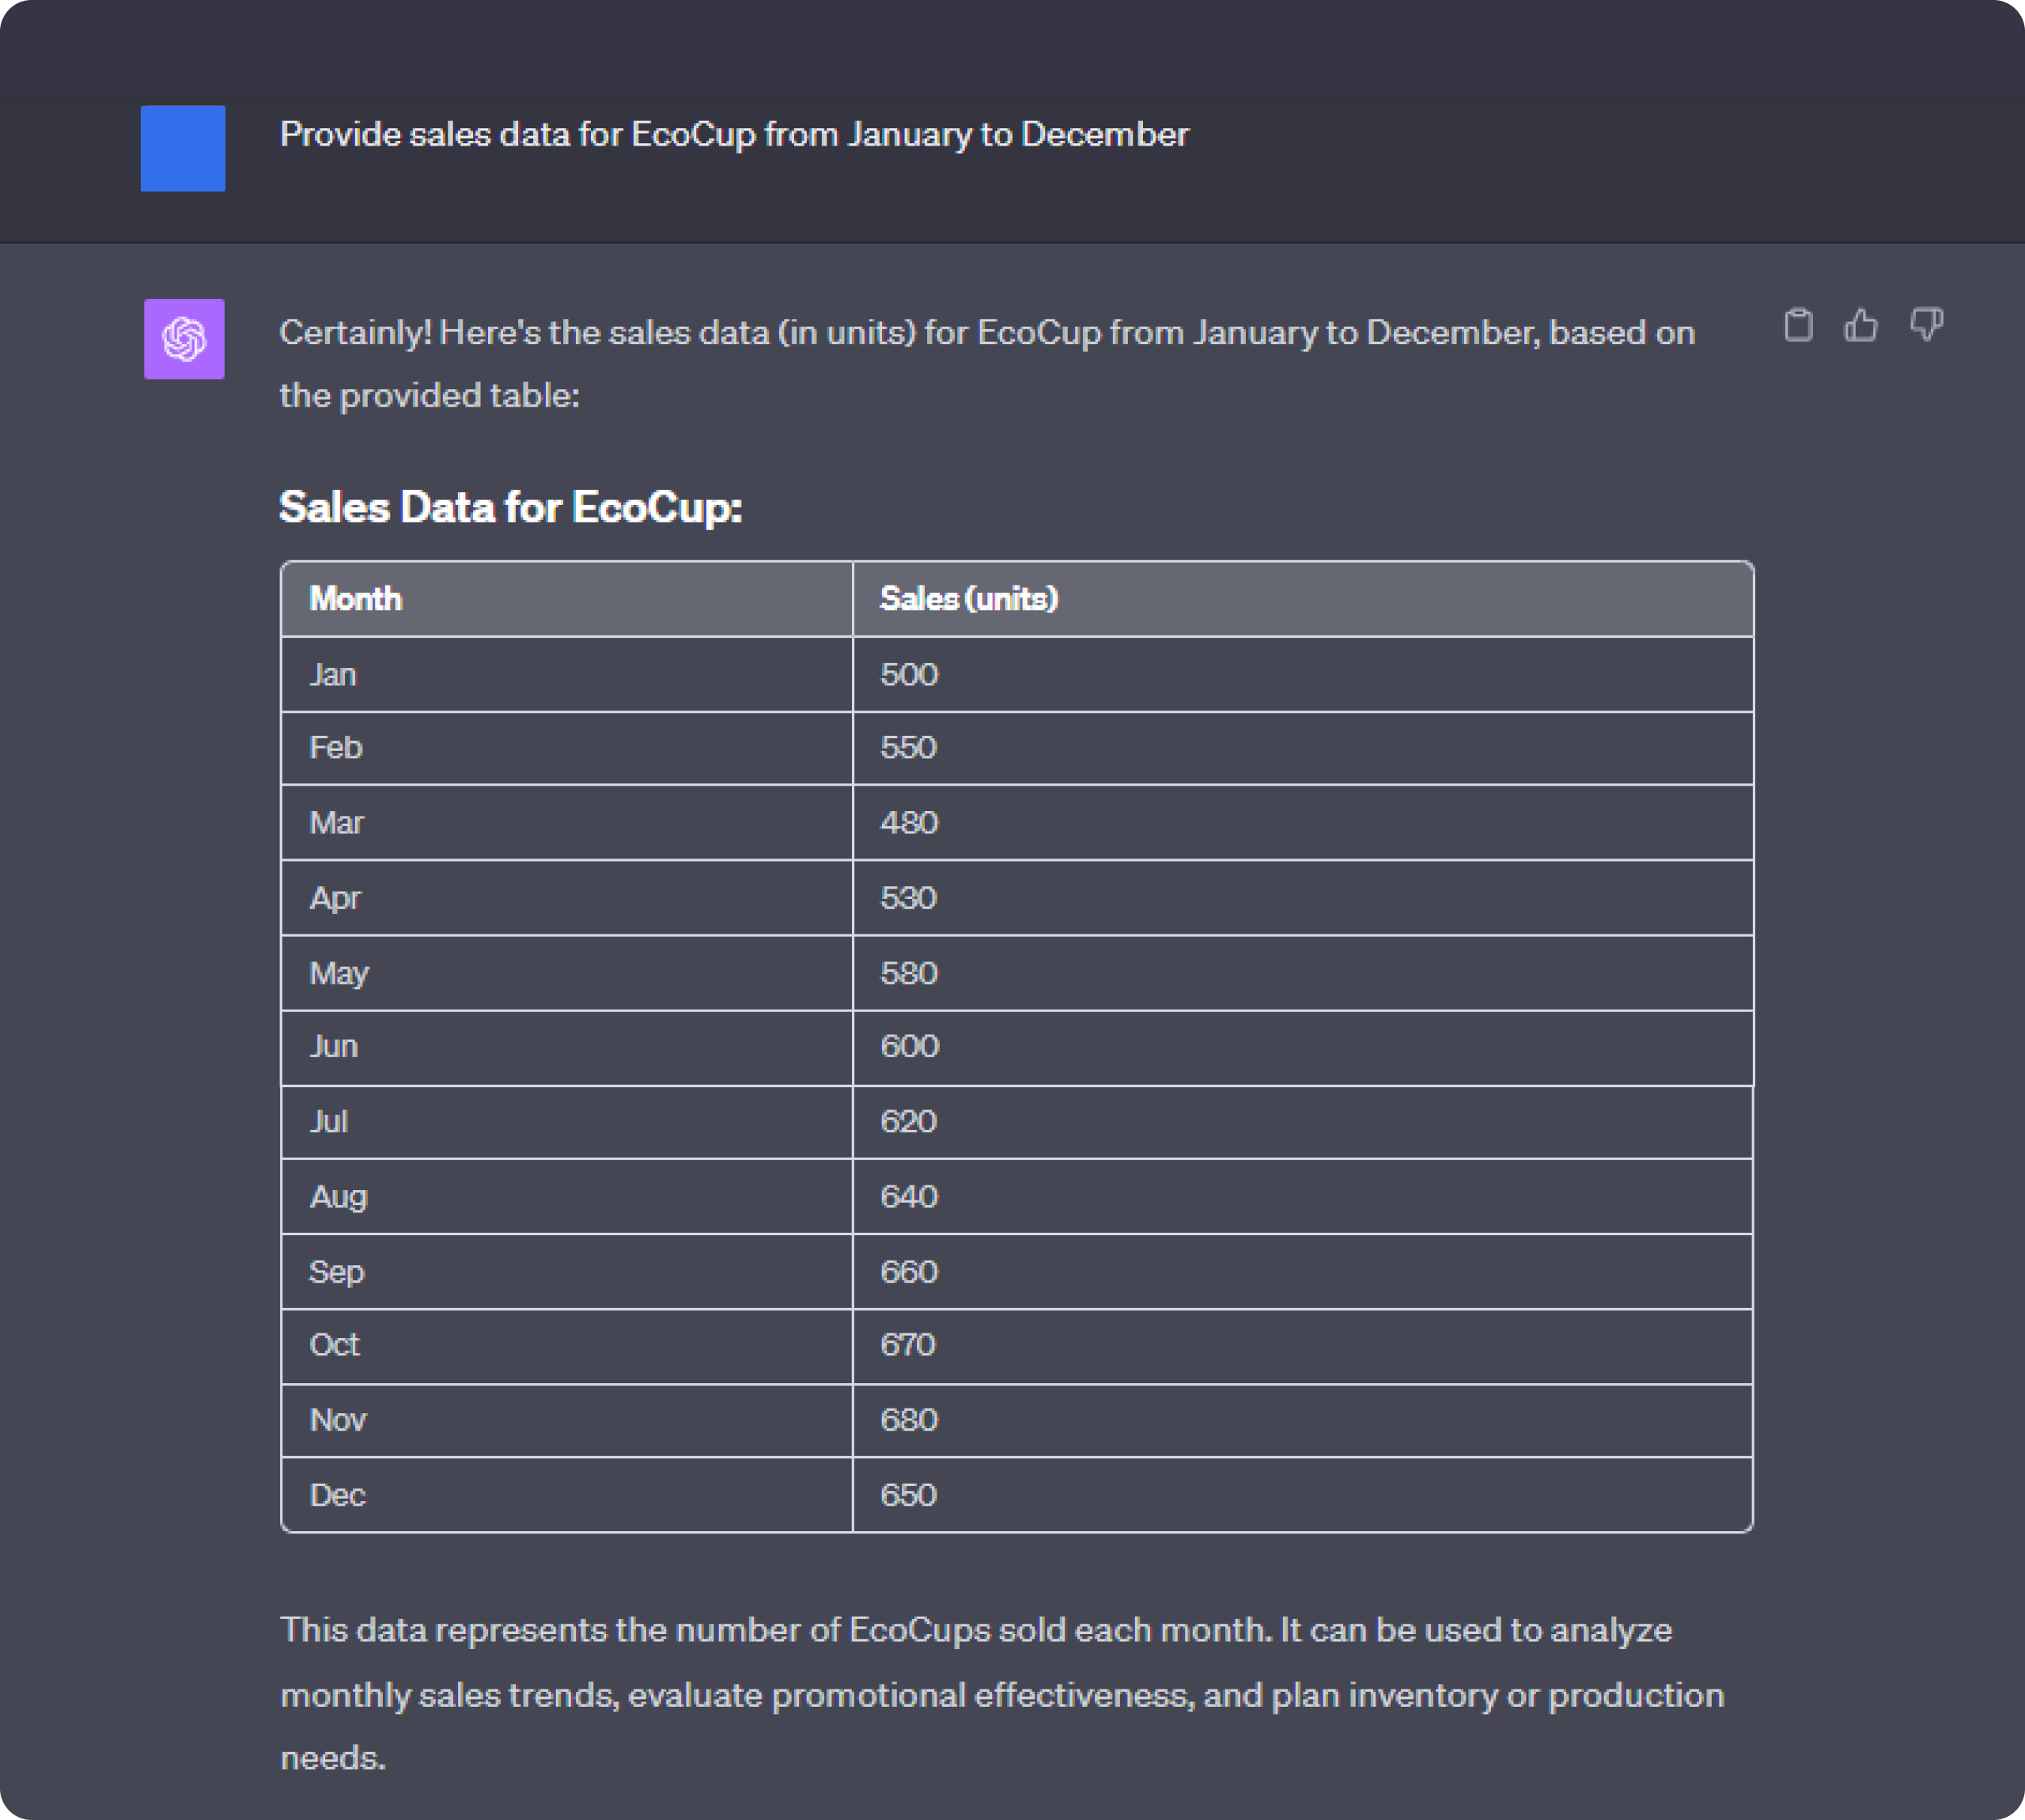
Task: Click the Nov month cell
Action: click(338, 1420)
